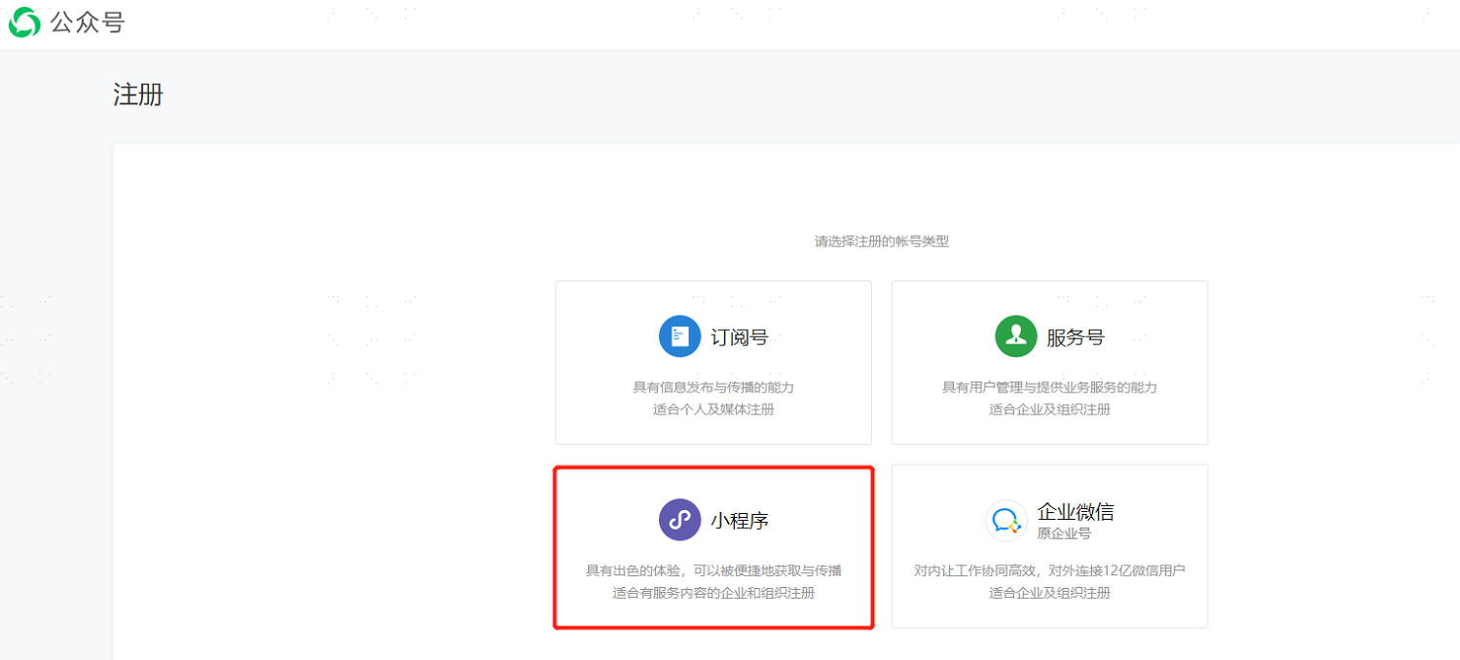1460x660 pixels.
Task: Click the 注册 page heading
Action: [x=138, y=94]
